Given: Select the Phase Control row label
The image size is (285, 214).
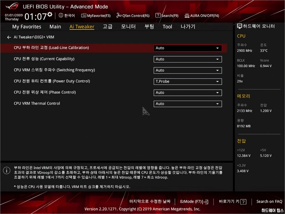Looking at the screenshot, I should [45, 92].
